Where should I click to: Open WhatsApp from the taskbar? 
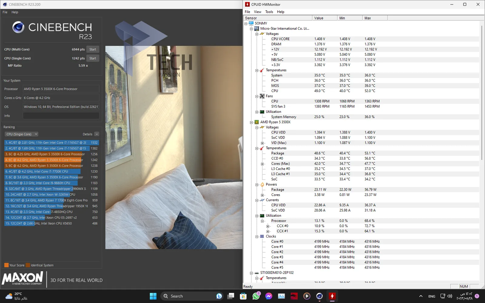pyautogui.click(x=256, y=296)
